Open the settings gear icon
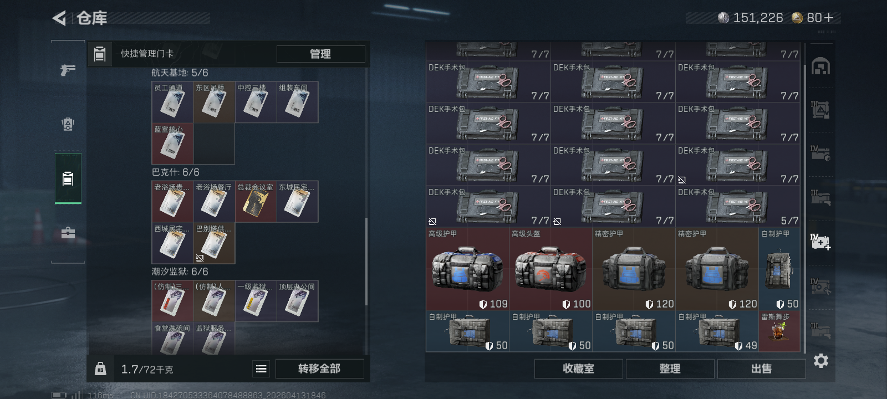Image resolution: width=887 pixels, height=399 pixels. (820, 361)
